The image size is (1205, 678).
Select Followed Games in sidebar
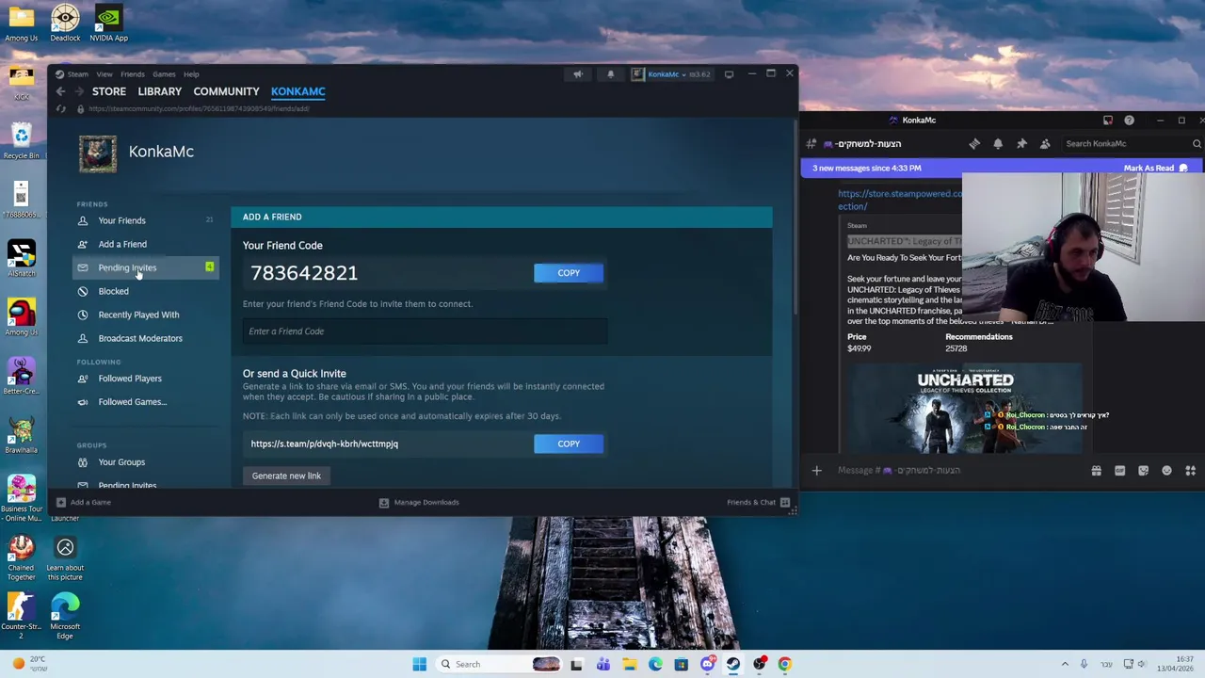133,402
